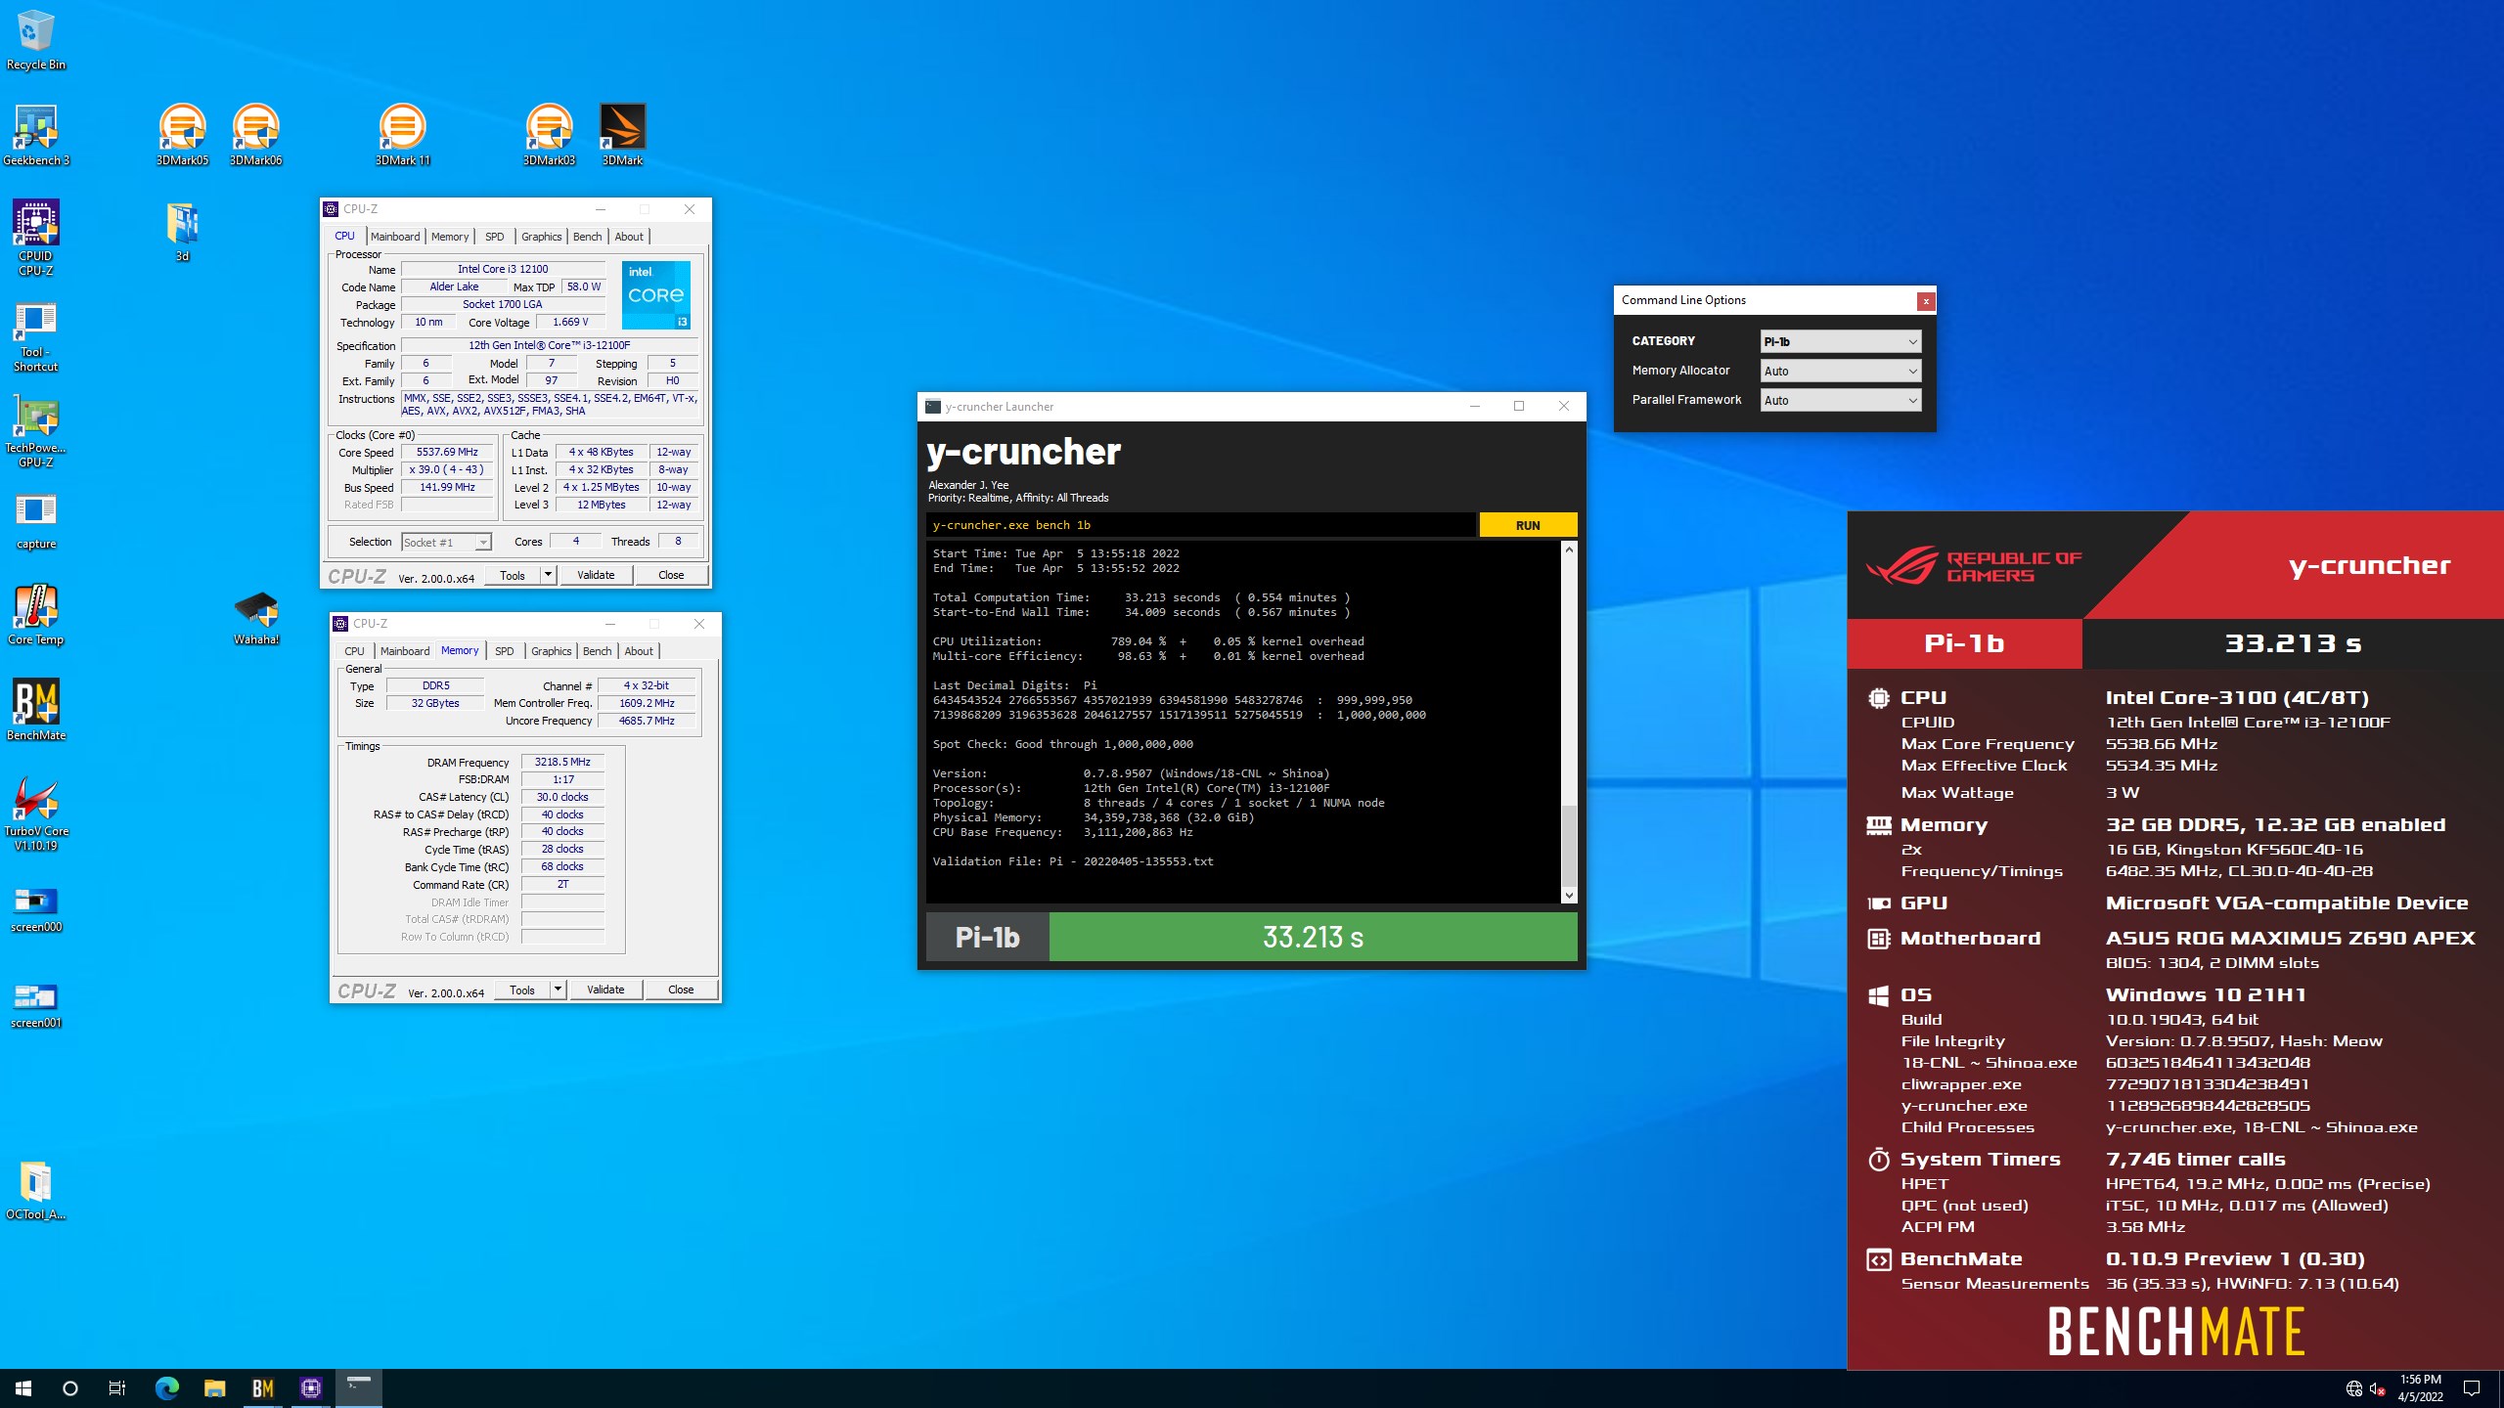Launch Microsoft Edge from the taskbar
Screen dimensions: 2504x1408
[167, 1388]
